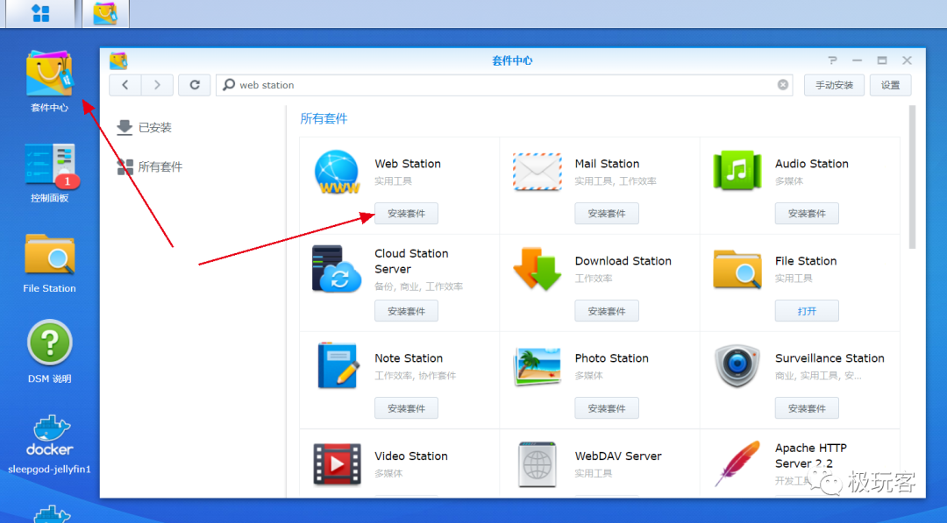Go back with the left arrow button
Screen dimensions: 947x523
(x=125, y=85)
